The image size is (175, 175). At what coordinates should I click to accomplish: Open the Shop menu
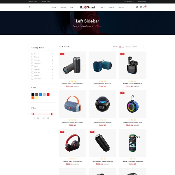72,7
